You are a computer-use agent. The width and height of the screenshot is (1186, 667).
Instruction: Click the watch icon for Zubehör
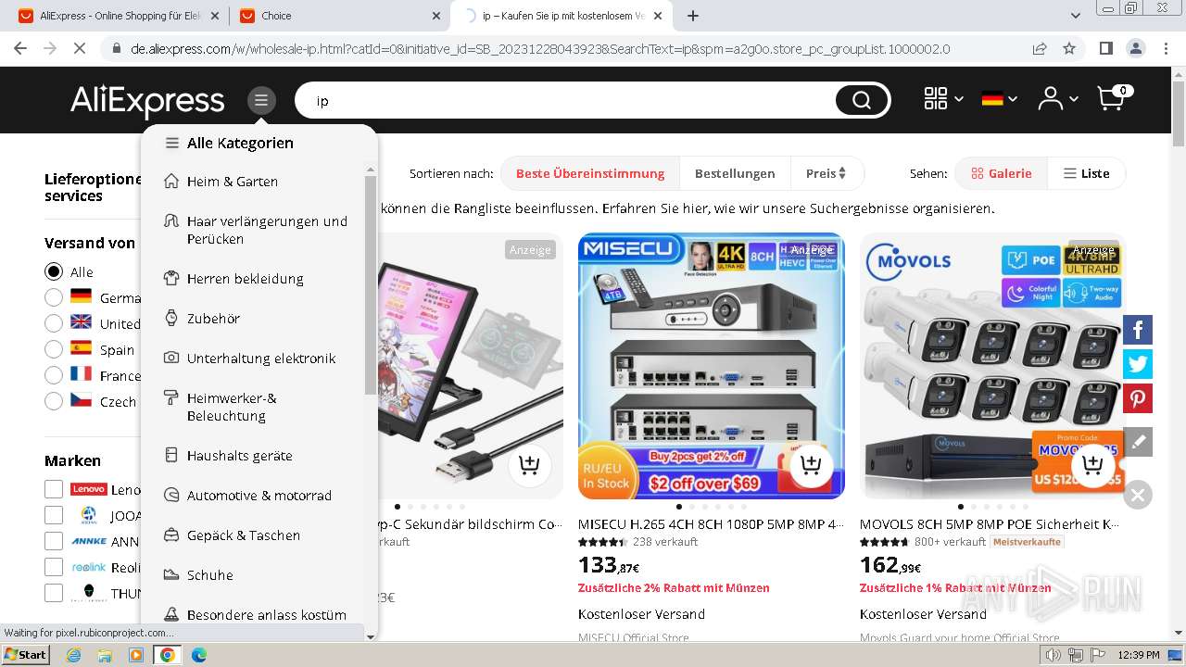tap(170, 318)
